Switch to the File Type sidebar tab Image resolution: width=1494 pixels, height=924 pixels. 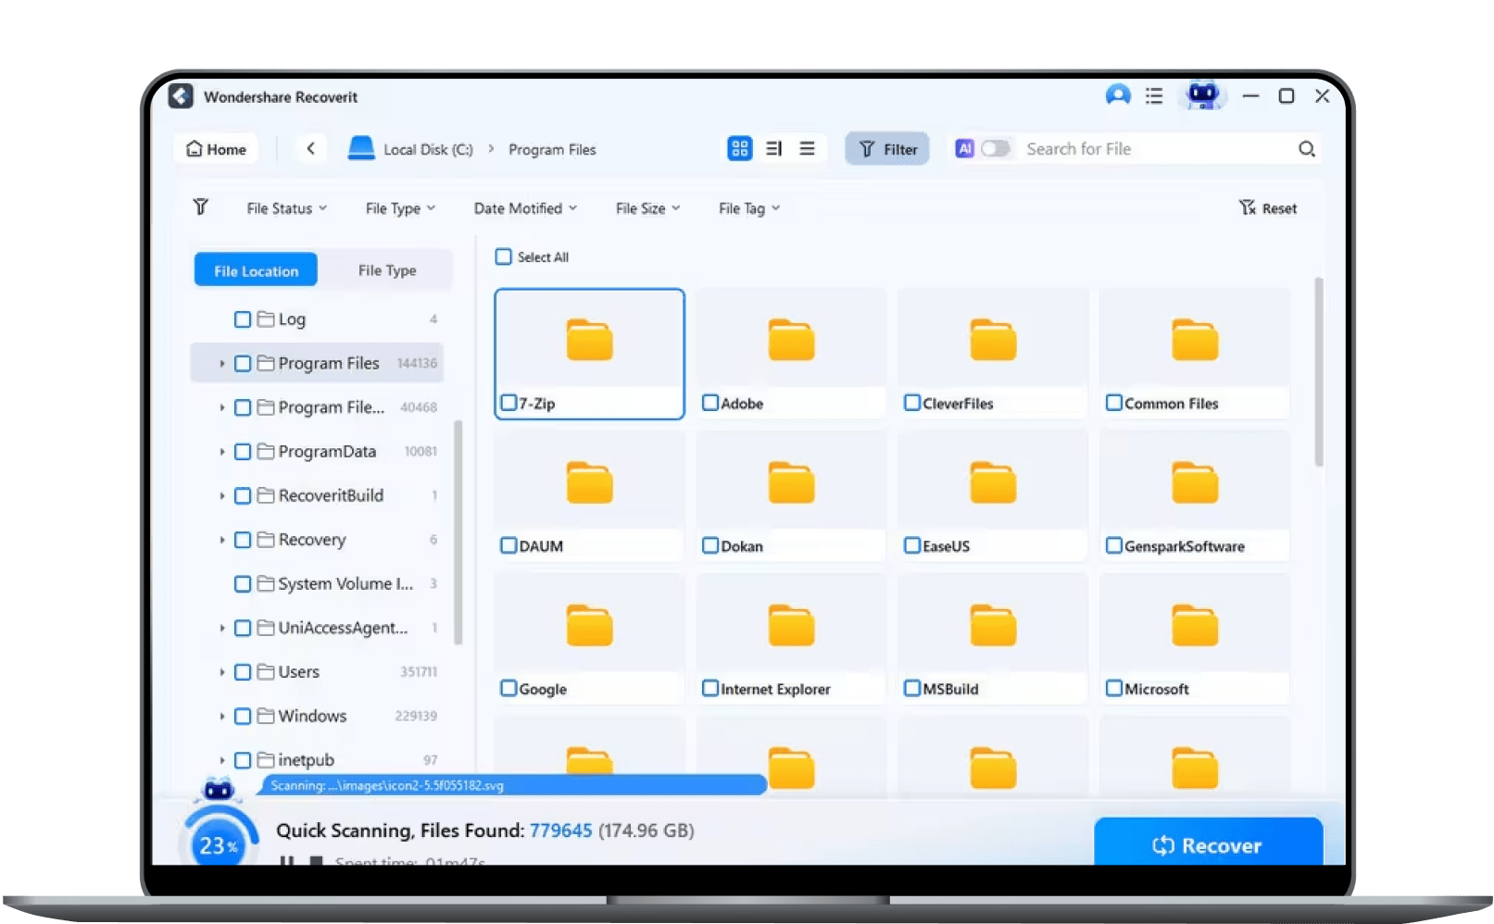[387, 270]
